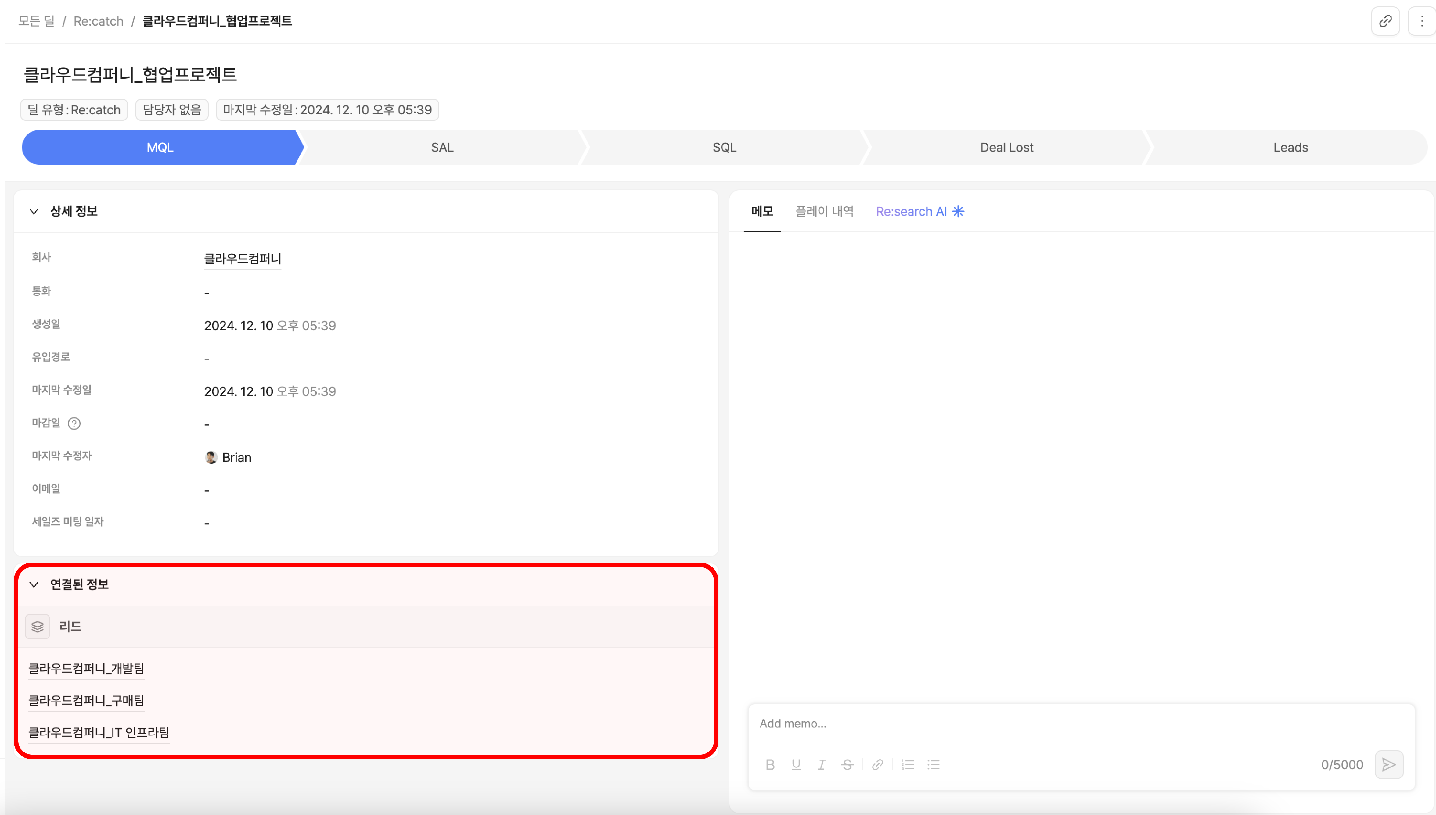Switch to the 플레이 내역 tab

824,212
